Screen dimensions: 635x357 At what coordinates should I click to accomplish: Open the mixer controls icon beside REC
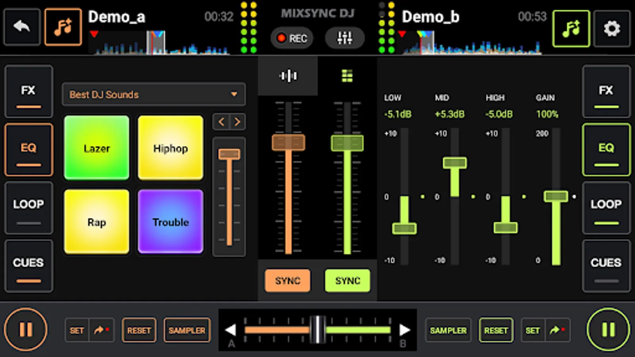pos(344,38)
